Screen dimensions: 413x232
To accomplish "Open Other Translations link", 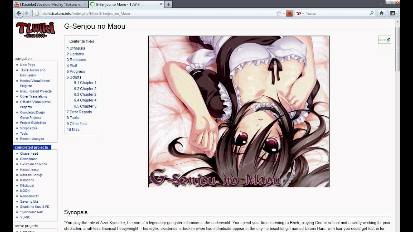I will pos(34,96).
